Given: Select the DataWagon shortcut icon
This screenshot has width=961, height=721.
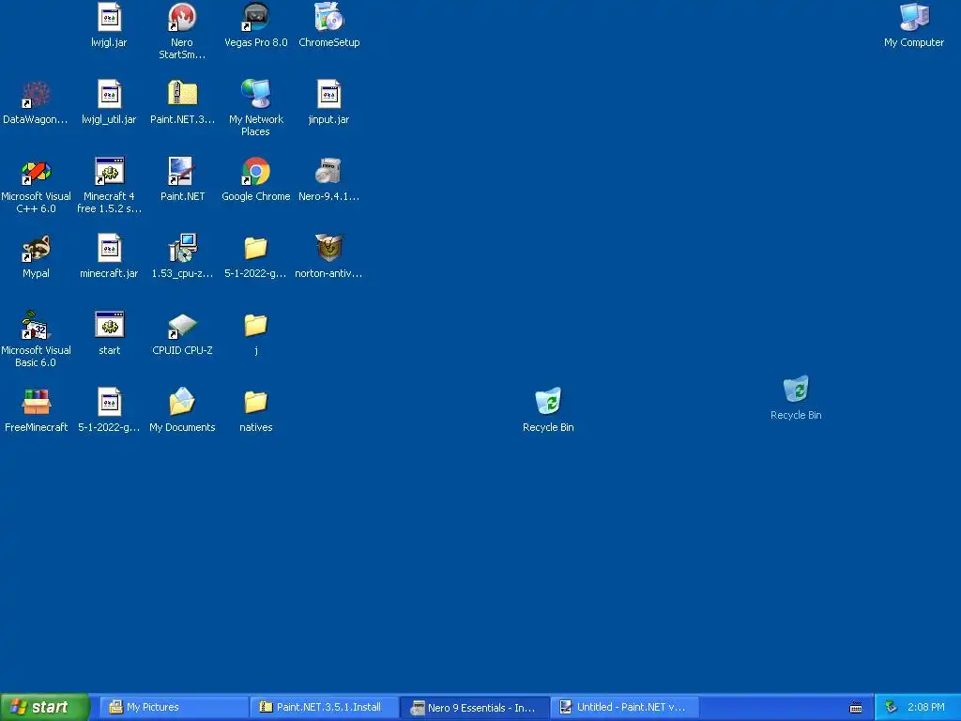Looking at the screenshot, I should (x=36, y=95).
